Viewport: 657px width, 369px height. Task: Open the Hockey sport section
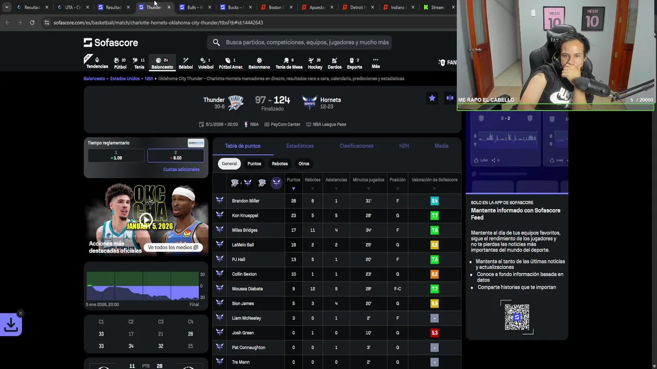(x=315, y=63)
